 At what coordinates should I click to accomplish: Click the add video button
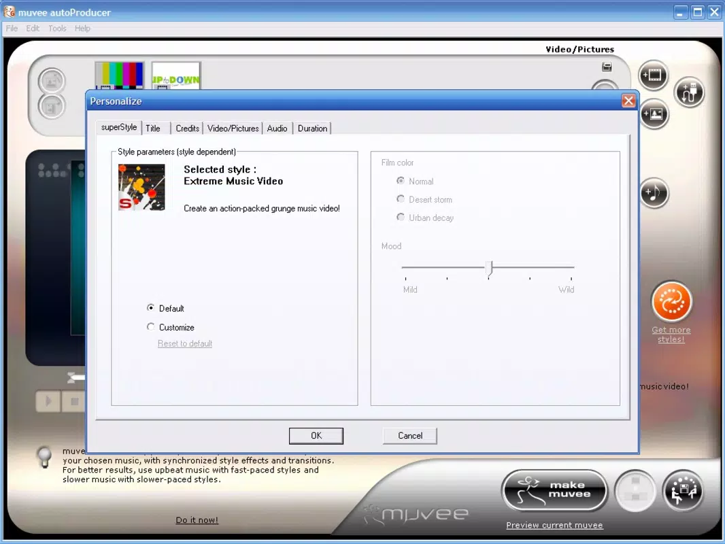[654, 75]
